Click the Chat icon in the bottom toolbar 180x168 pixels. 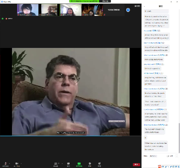point(68,164)
